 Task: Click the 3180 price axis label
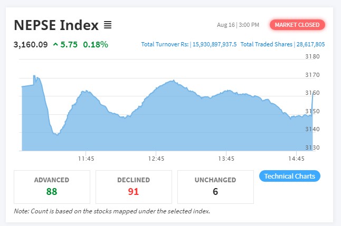point(312,56)
